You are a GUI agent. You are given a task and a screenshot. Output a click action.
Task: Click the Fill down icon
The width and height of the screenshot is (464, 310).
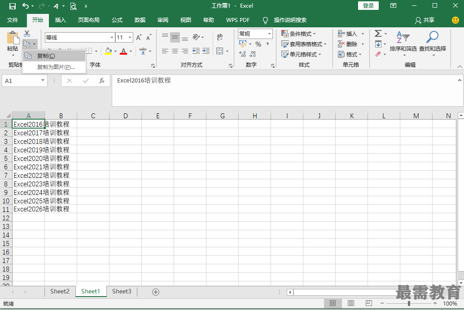coord(378,44)
